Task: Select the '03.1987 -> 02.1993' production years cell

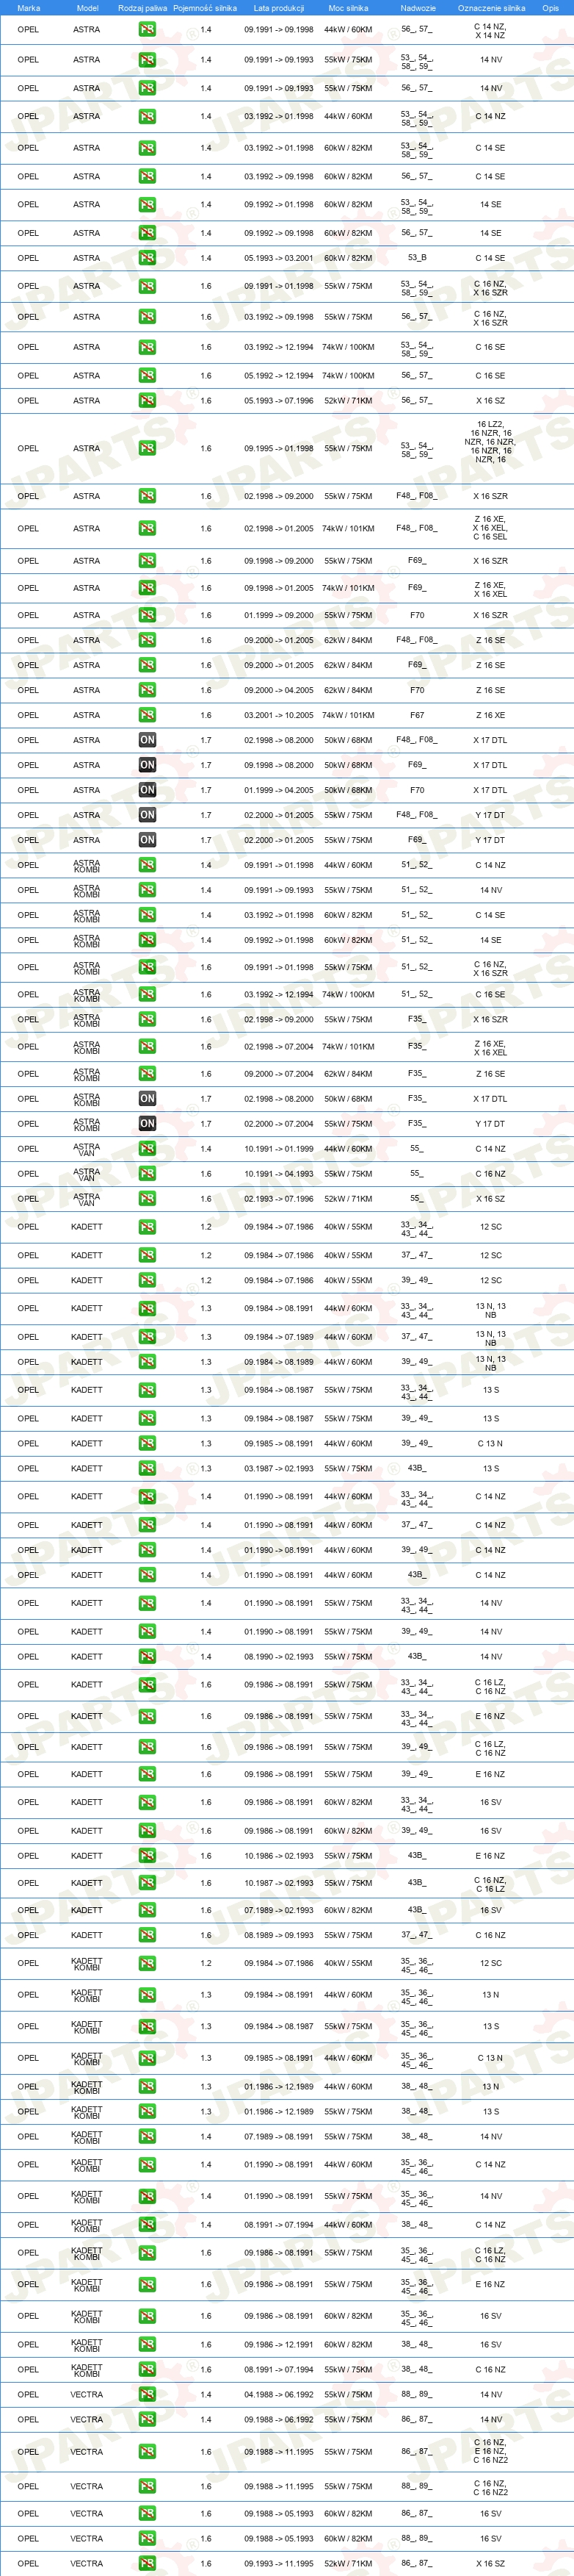Action: (x=278, y=1468)
